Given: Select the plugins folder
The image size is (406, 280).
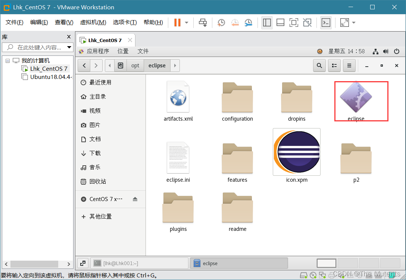Looking at the screenshot, I should pos(178,212).
